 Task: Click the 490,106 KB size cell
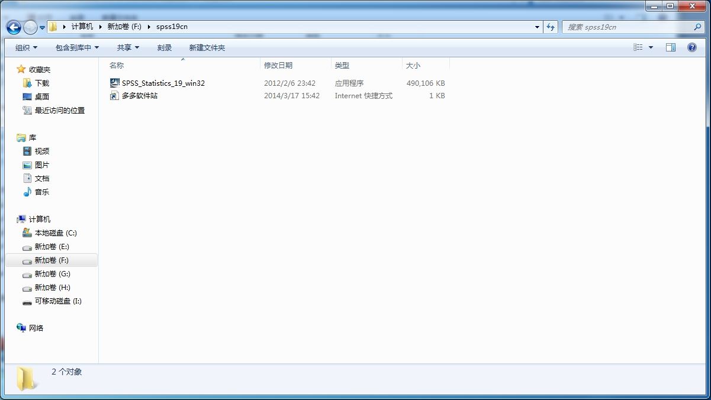(426, 83)
